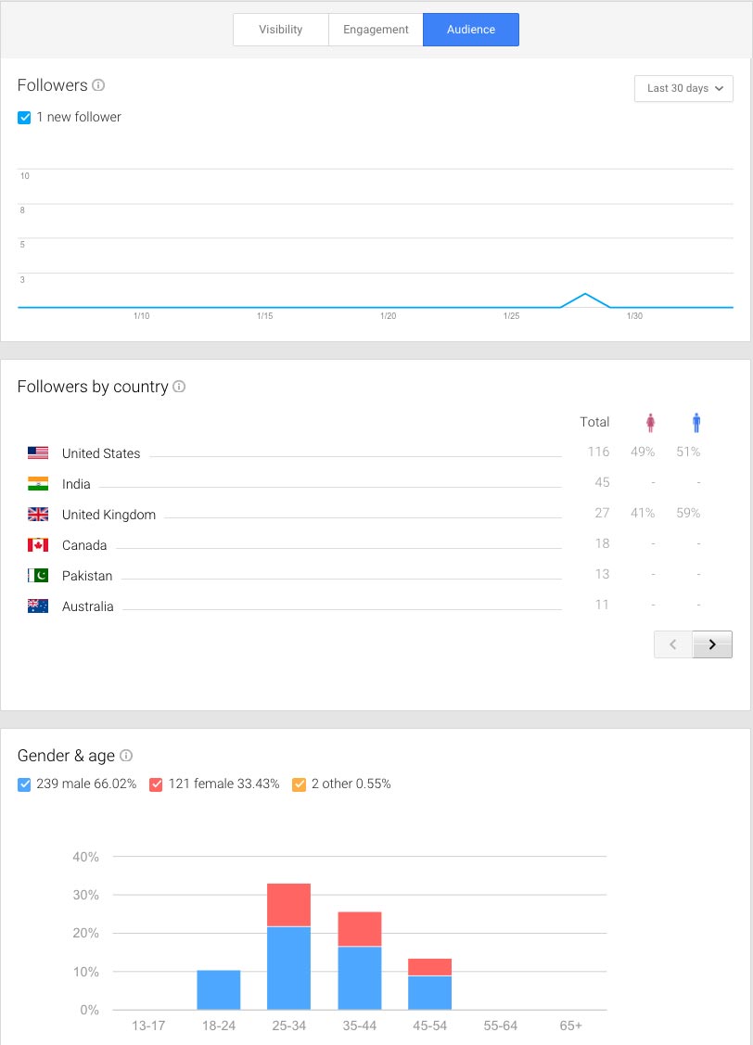Viewport: 753px width, 1045px height.
Task: Click the Pakistan flag icon
Action: 37,575
